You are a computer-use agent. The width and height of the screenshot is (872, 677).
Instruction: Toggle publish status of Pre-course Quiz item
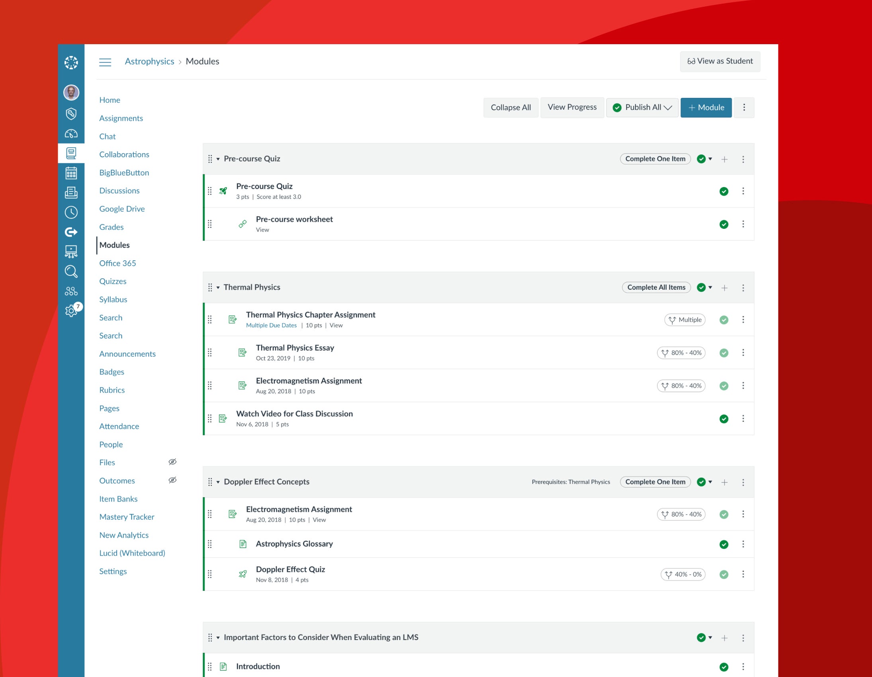tap(723, 191)
